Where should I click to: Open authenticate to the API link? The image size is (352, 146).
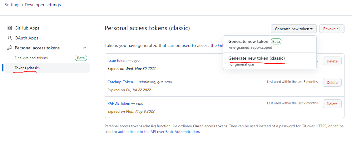158,131
